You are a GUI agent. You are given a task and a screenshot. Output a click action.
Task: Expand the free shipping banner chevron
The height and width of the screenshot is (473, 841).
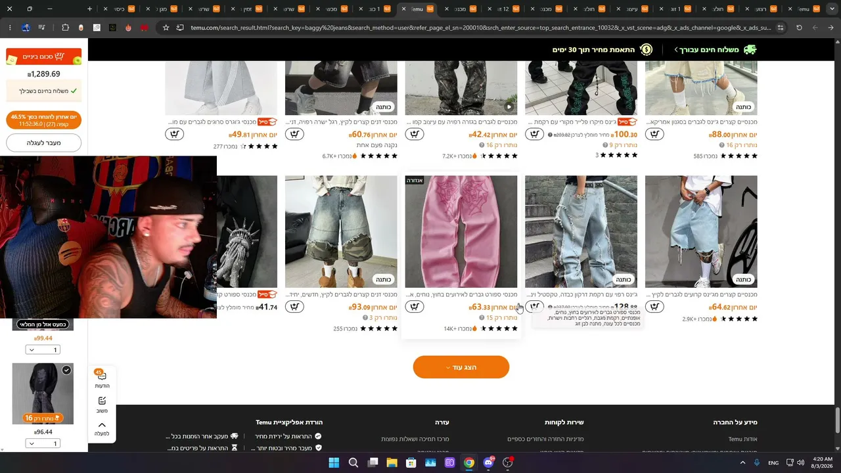pyautogui.click(x=676, y=50)
